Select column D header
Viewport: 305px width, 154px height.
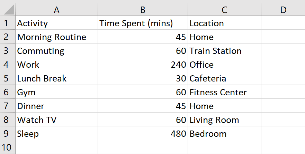(x=283, y=10)
